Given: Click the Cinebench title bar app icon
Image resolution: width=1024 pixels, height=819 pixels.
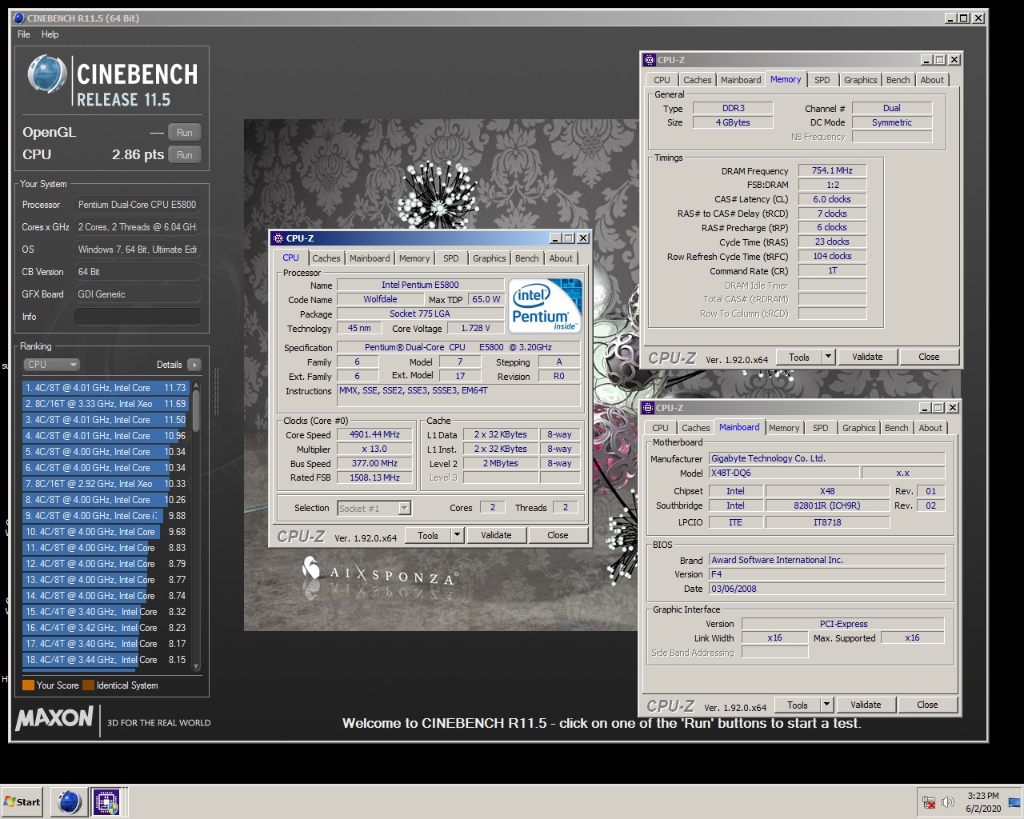Looking at the screenshot, I should point(19,18).
